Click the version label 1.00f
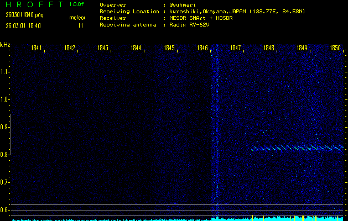 pos(76,4)
